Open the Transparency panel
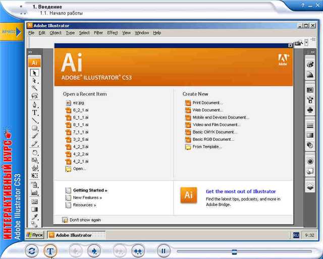Viewport: 323px width, 259px height. (x=310, y=145)
